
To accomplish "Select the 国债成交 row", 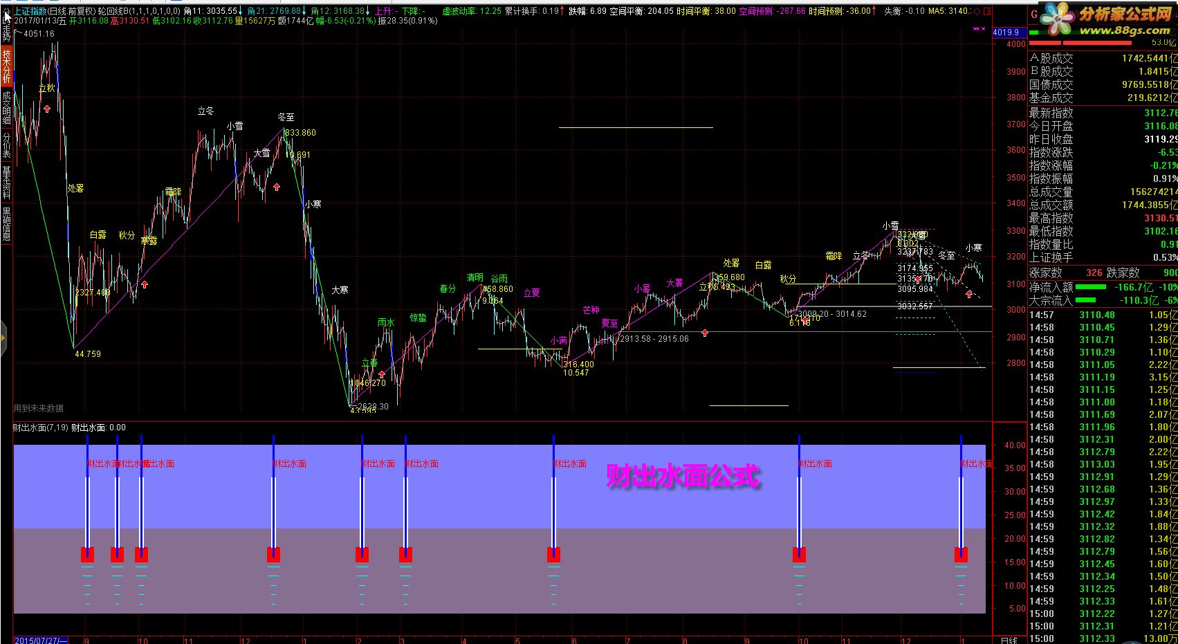I will tap(1103, 85).
